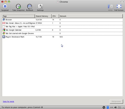Suspend the virtual machine
Screen dimensions: 125x109
click(x=5, y=8)
